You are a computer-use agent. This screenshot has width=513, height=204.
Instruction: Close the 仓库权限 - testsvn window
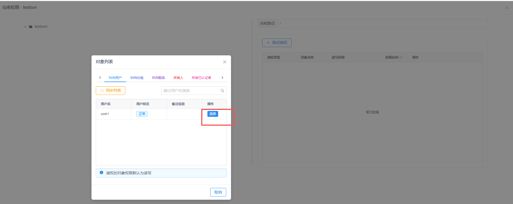point(507,7)
